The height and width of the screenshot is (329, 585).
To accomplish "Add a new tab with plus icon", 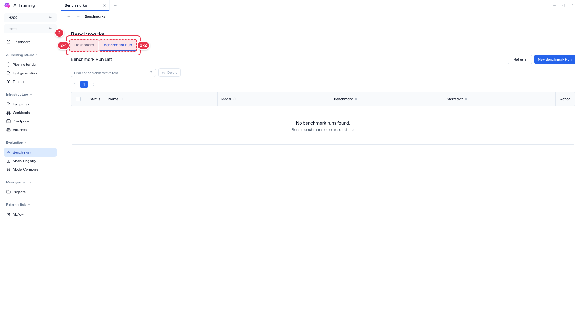I will (x=115, y=5).
